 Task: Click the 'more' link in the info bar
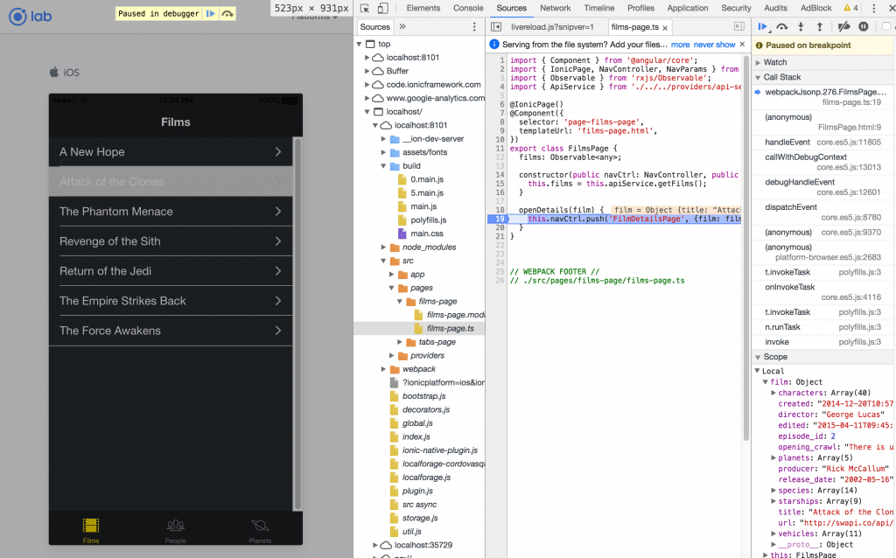click(680, 45)
